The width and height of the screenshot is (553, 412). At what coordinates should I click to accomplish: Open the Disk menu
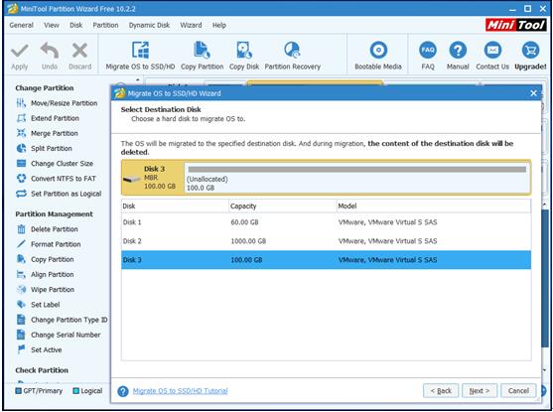(75, 26)
